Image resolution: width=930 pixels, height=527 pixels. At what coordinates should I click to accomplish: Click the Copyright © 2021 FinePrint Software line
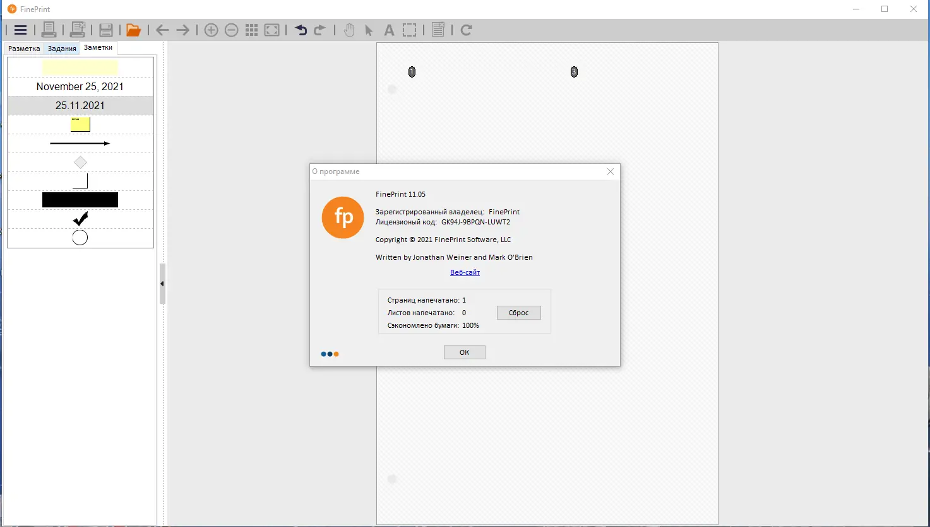tap(443, 240)
